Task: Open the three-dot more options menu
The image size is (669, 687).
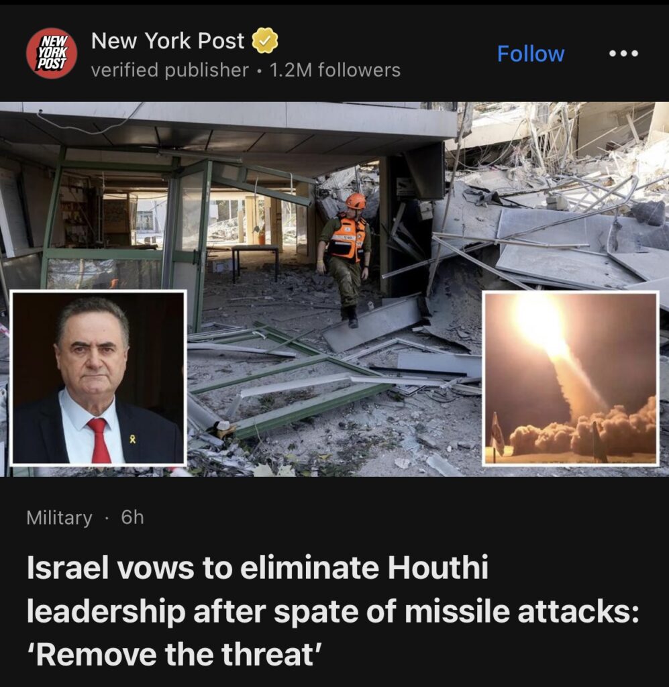Action: (624, 54)
